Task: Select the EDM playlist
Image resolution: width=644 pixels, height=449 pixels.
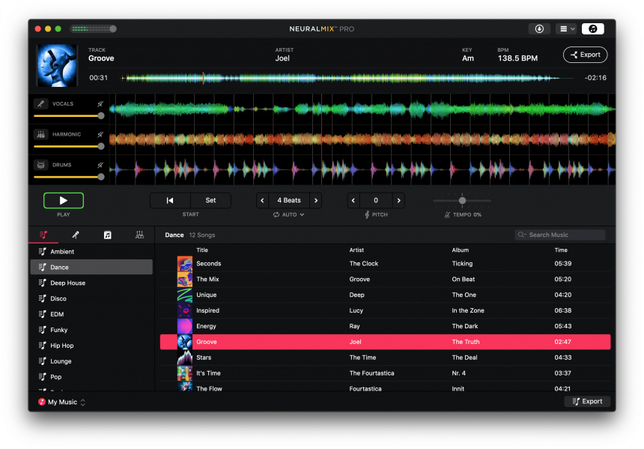Action: [x=91, y=314]
